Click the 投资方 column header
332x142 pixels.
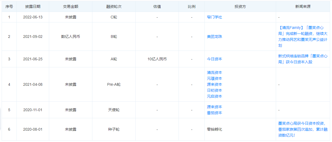(240, 6)
